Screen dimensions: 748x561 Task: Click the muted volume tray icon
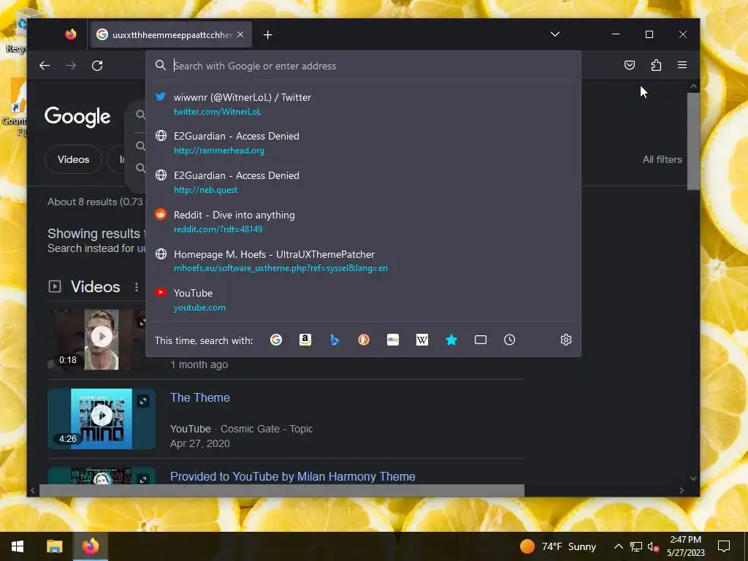[x=653, y=546]
